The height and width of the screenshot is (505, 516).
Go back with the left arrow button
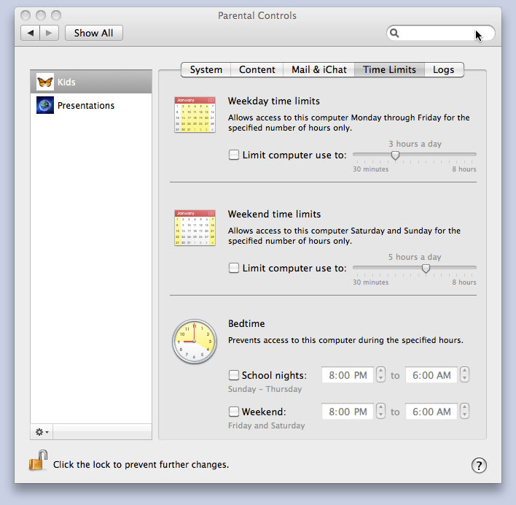click(31, 33)
